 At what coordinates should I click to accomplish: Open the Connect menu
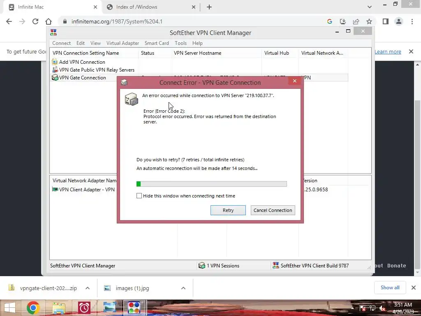pos(62,43)
